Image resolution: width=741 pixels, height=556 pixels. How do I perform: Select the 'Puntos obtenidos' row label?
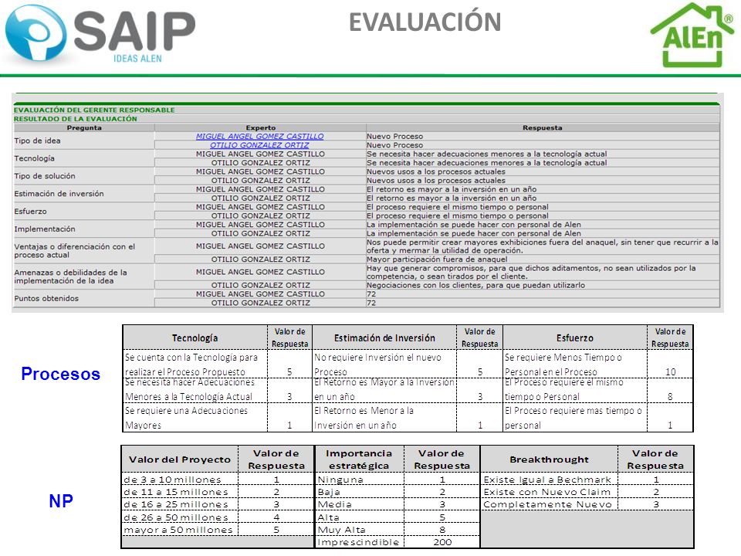(46, 298)
